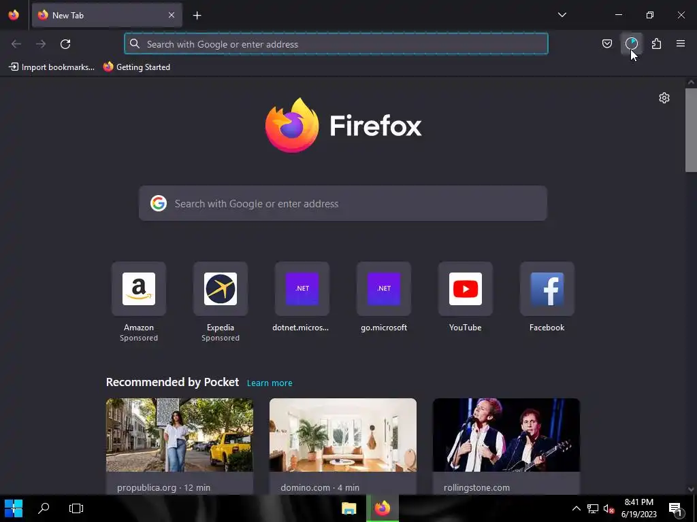
Task: Click the Recommended by Pocket heading
Action: [x=172, y=382]
